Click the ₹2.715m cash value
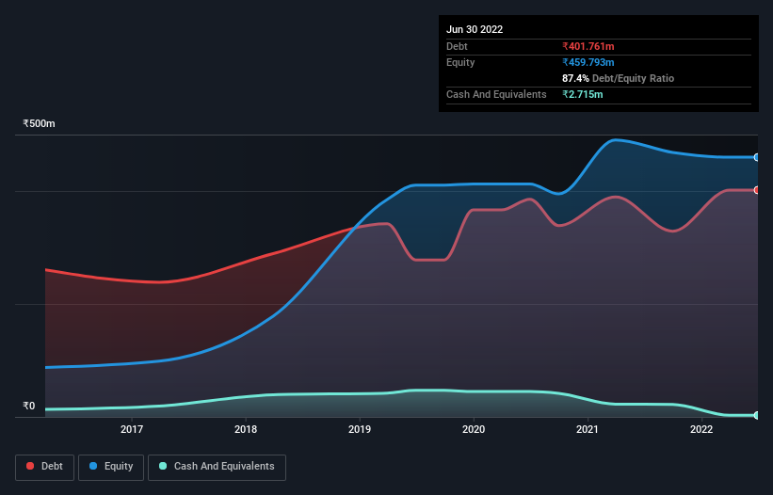The image size is (773, 495). coord(582,94)
